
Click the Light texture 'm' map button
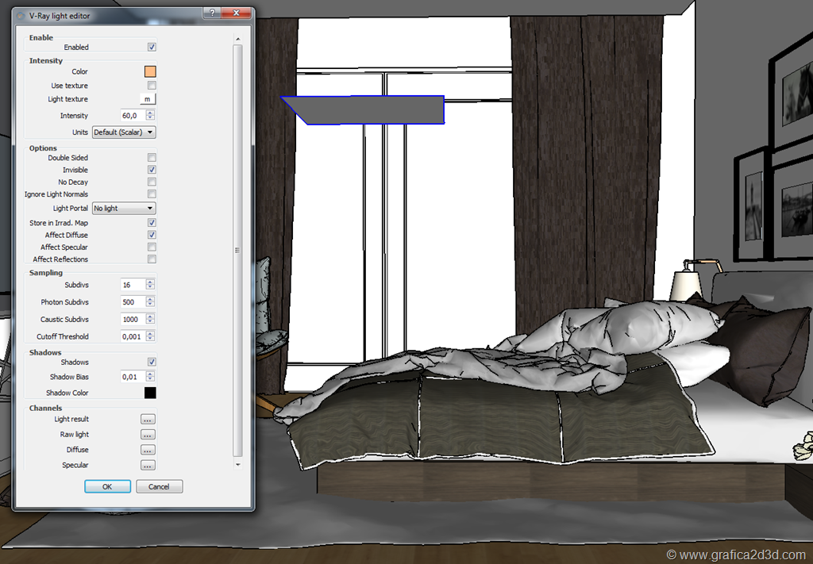click(148, 99)
